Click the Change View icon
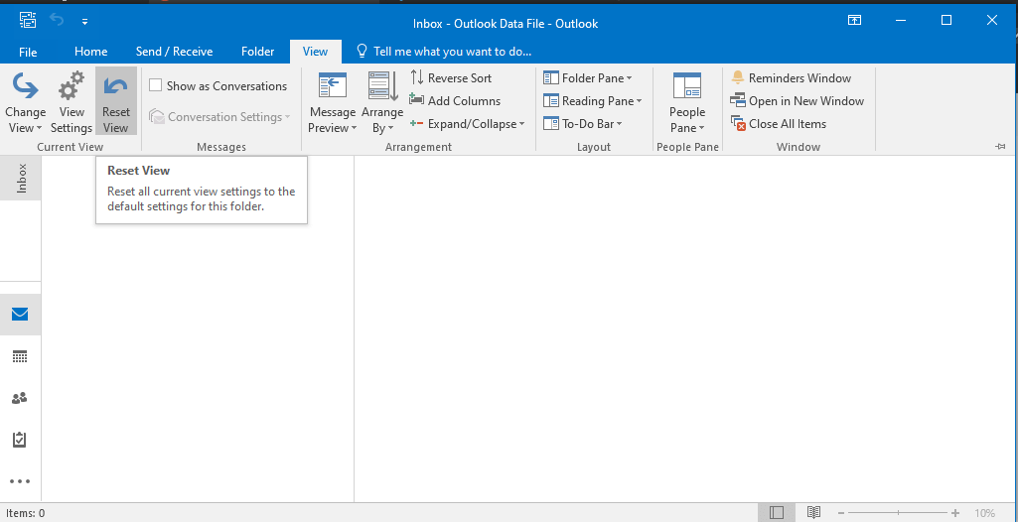 25,85
